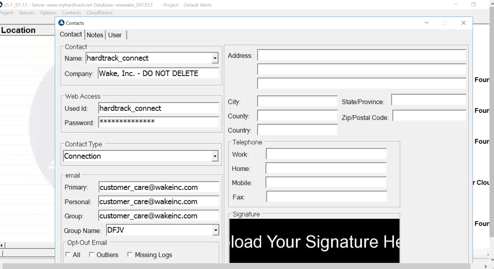Click the left arrow of the Location panel scrollbar
The image size is (494, 269).
[2, 246]
